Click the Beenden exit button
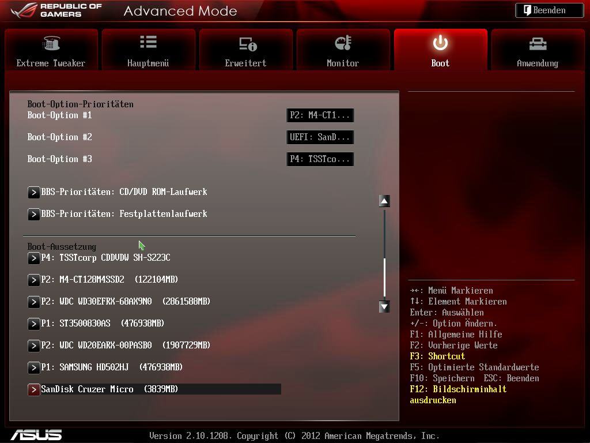Viewport: 590px width, 443px height. (x=549, y=10)
